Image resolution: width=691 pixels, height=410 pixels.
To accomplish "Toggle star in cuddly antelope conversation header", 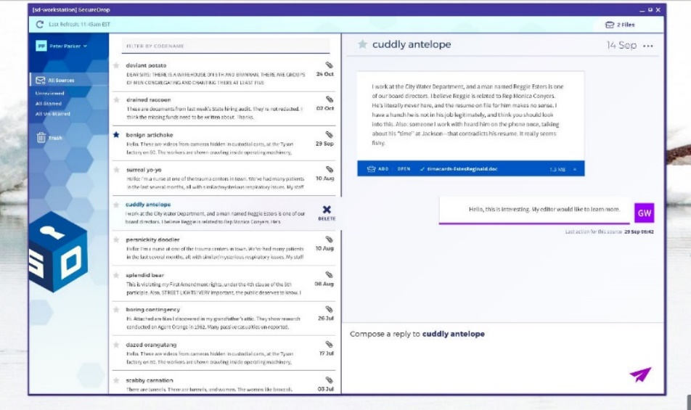I will (x=362, y=44).
